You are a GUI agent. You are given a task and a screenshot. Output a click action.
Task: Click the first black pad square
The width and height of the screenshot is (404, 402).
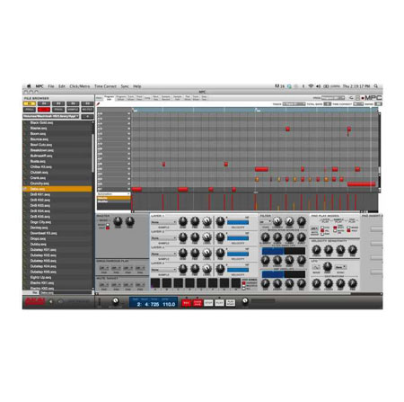155,283
